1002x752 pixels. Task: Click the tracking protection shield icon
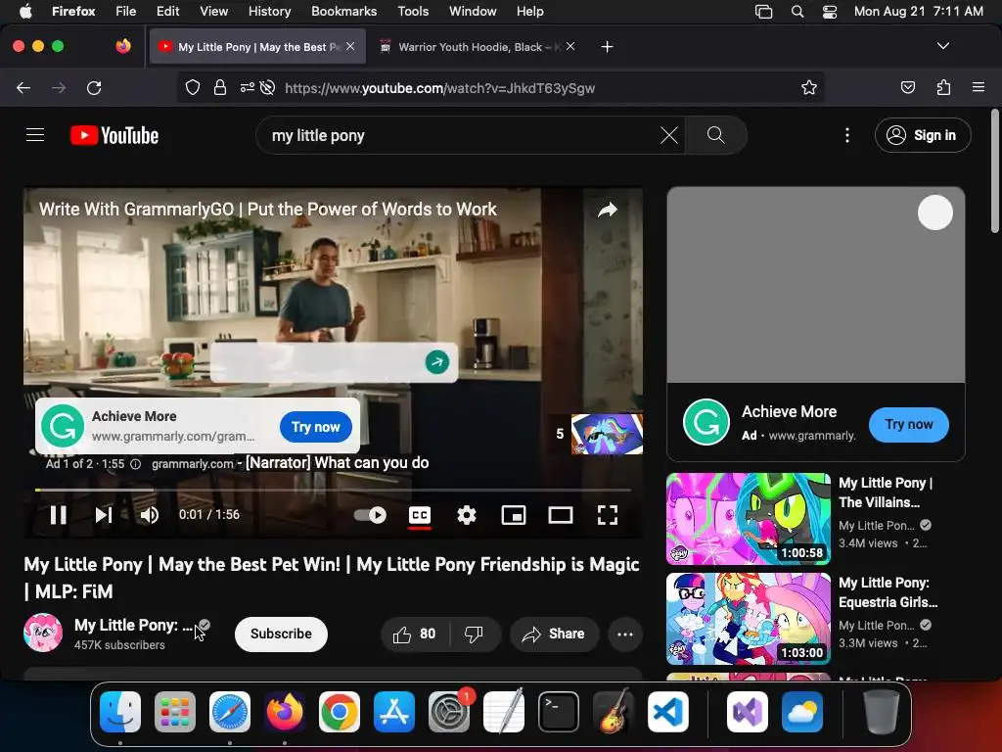point(193,87)
